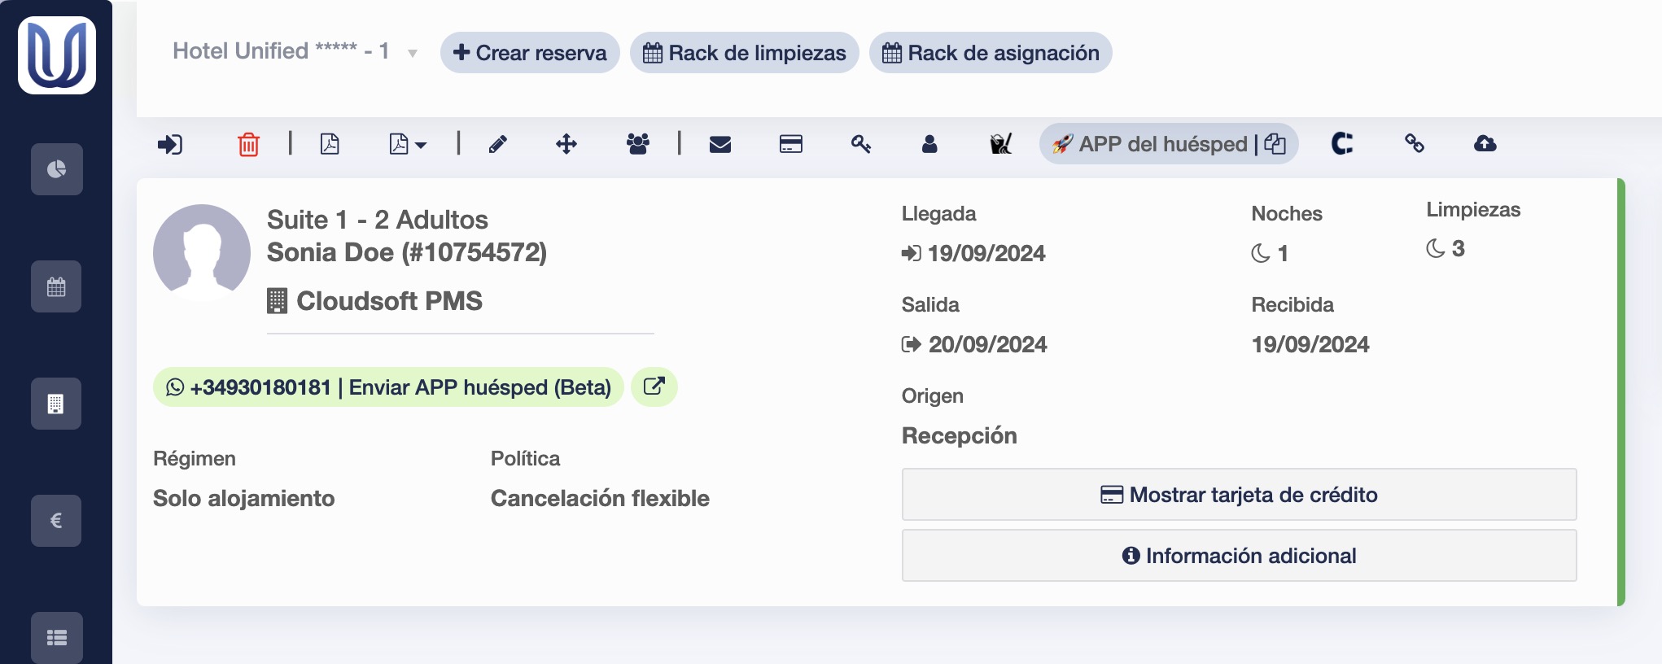Click the check-in arrow toolbar icon
This screenshot has height=664, width=1662.
coord(169,144)
